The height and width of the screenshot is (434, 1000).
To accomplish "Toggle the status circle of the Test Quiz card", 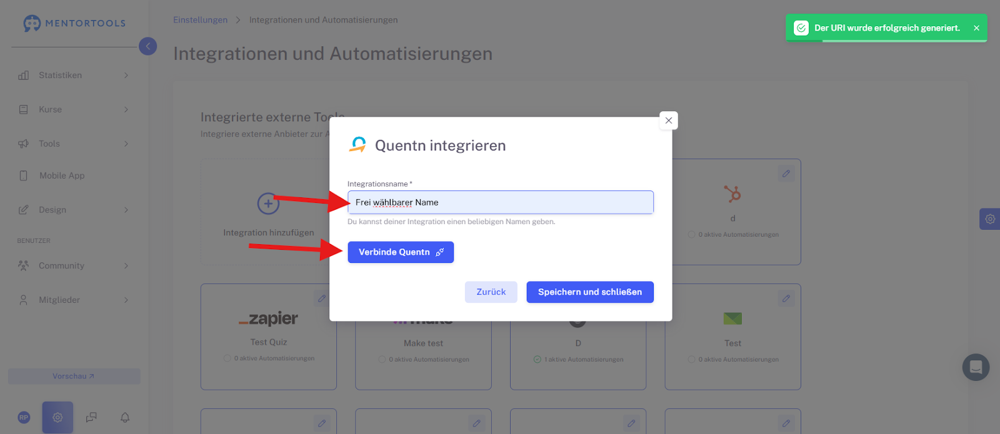I will 227,358.
